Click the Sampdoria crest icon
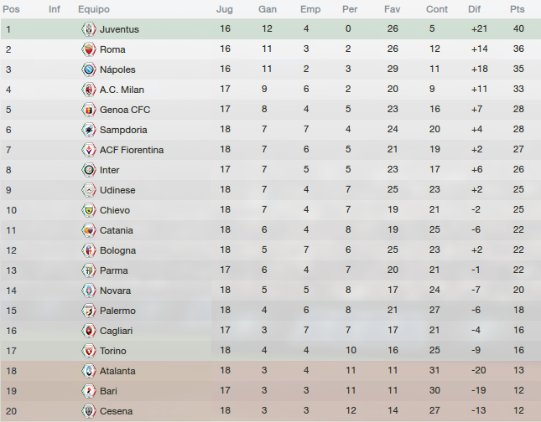This screenshot has height=422, width=541. click(89, 130)
